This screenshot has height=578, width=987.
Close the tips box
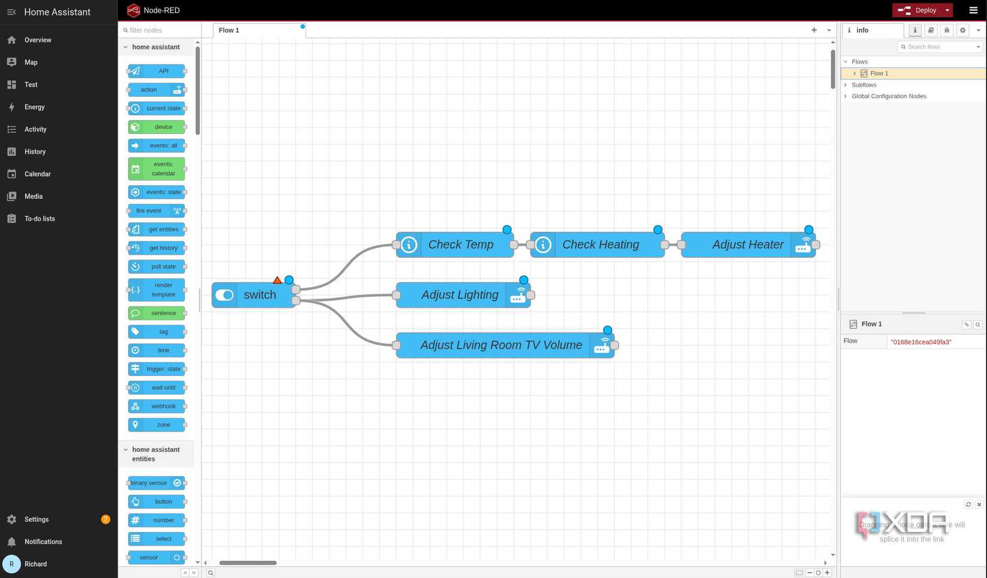[x=979, y=504]
